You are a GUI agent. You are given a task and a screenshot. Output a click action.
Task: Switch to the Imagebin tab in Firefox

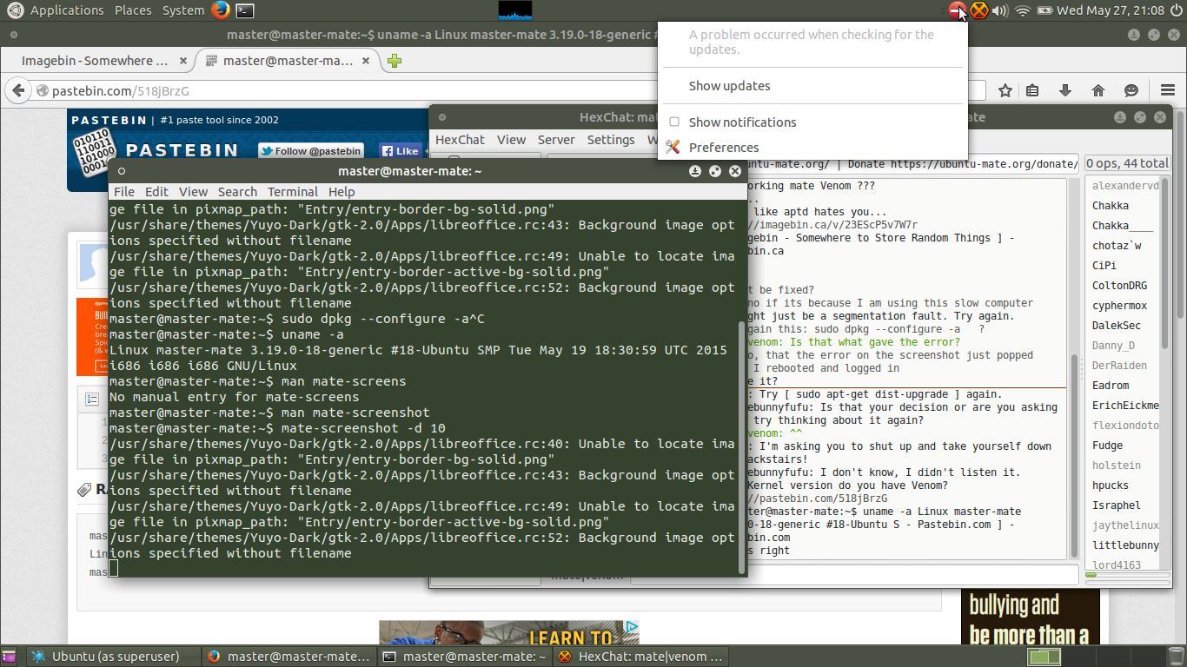pos(95,61)
